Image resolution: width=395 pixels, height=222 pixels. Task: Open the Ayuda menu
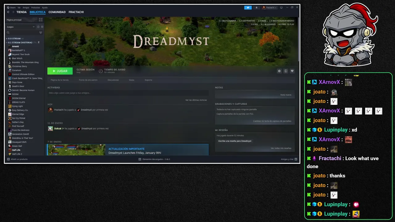pos(45,7)
